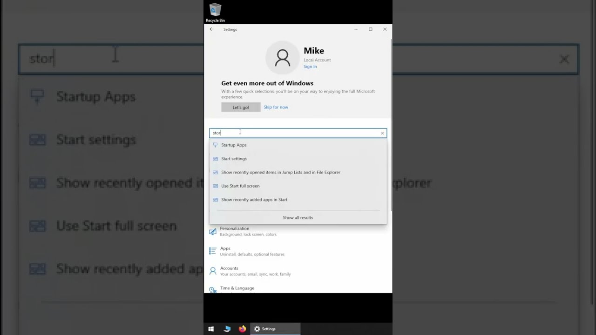Click the Jump Lists result icon
The image size is (596, 335).
tap(215, 172)
